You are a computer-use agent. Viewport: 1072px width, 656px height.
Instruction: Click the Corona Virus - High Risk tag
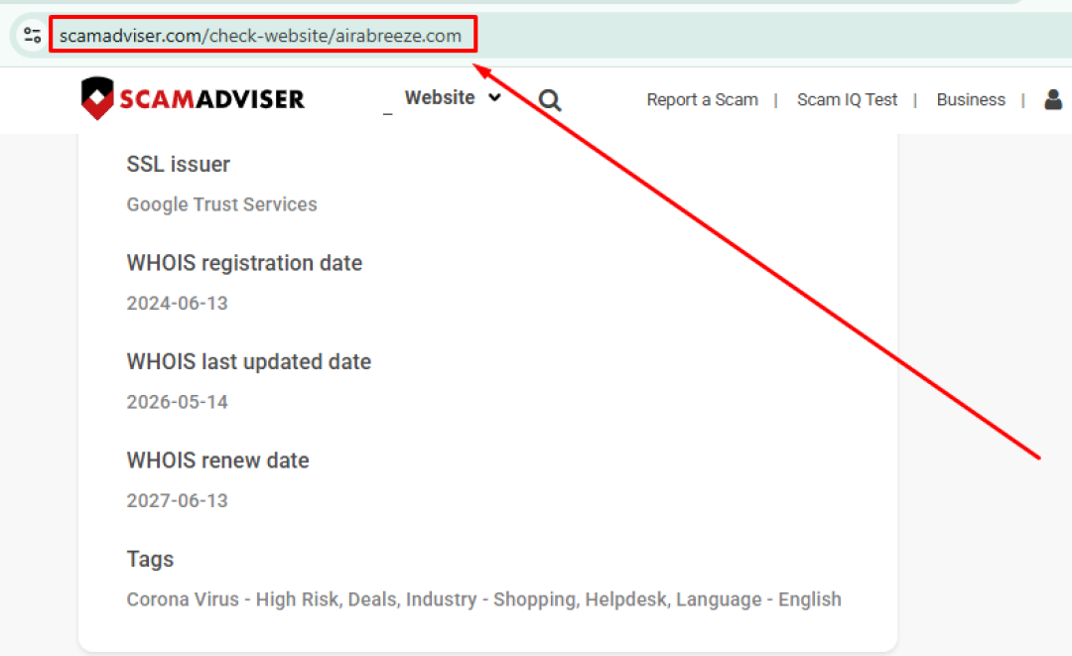click(232, 599)
